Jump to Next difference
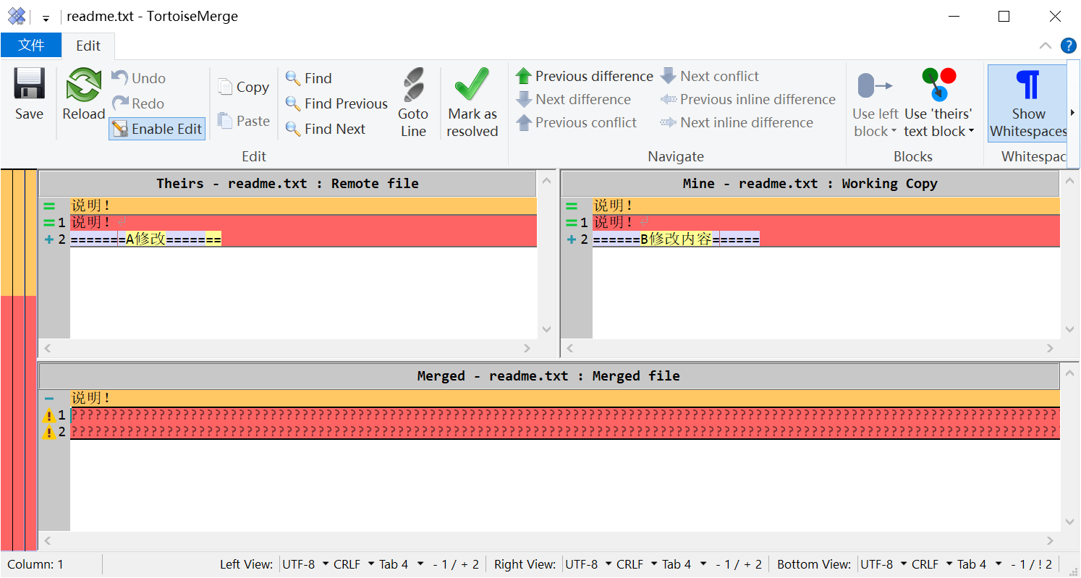 [x=573, y=99]
